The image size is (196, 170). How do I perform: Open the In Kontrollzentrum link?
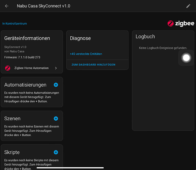pos(15,23)
